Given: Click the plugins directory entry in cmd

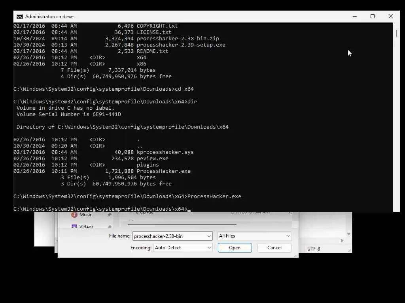Looking at the screenshot, I should click(x=148, y=165).
